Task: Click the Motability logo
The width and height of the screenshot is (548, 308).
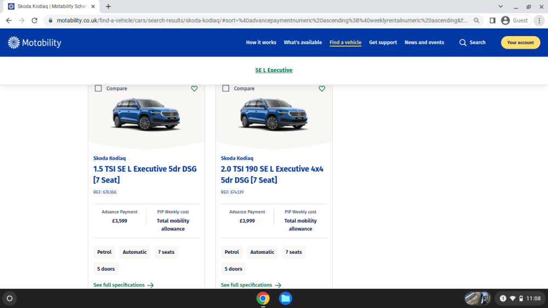Action: coord(35,43)
